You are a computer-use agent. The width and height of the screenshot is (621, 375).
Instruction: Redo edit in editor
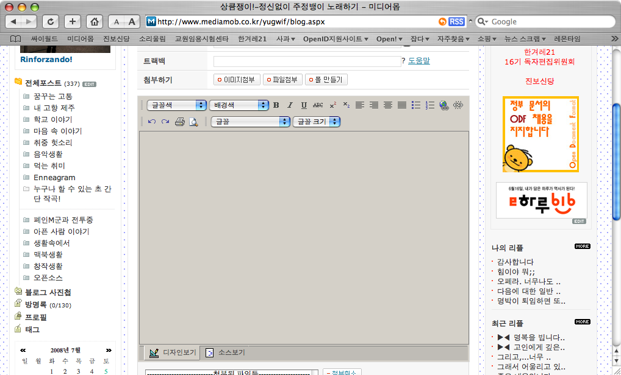tap(165, 122)
